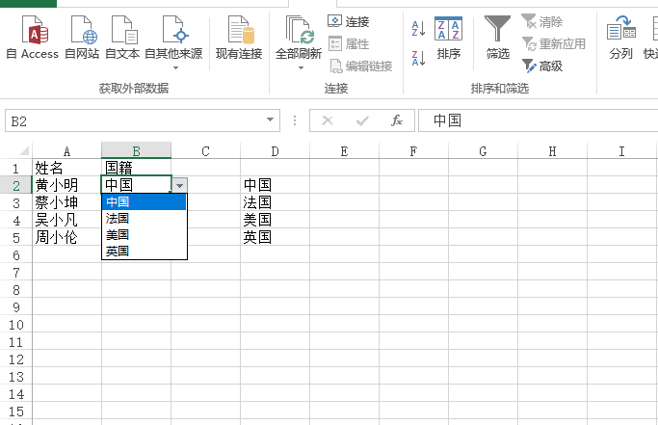Click cell A2 containing 黄小明

(66, 185)
